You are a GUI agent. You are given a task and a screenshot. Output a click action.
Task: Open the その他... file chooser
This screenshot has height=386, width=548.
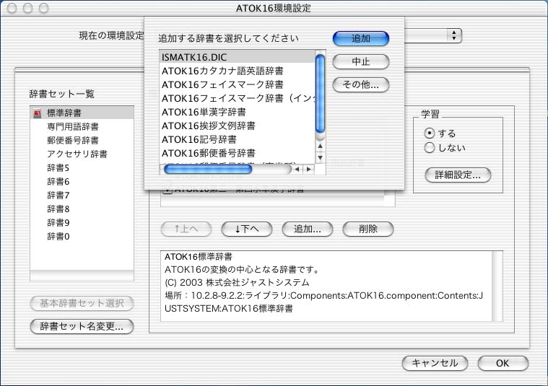pos(361,85)
